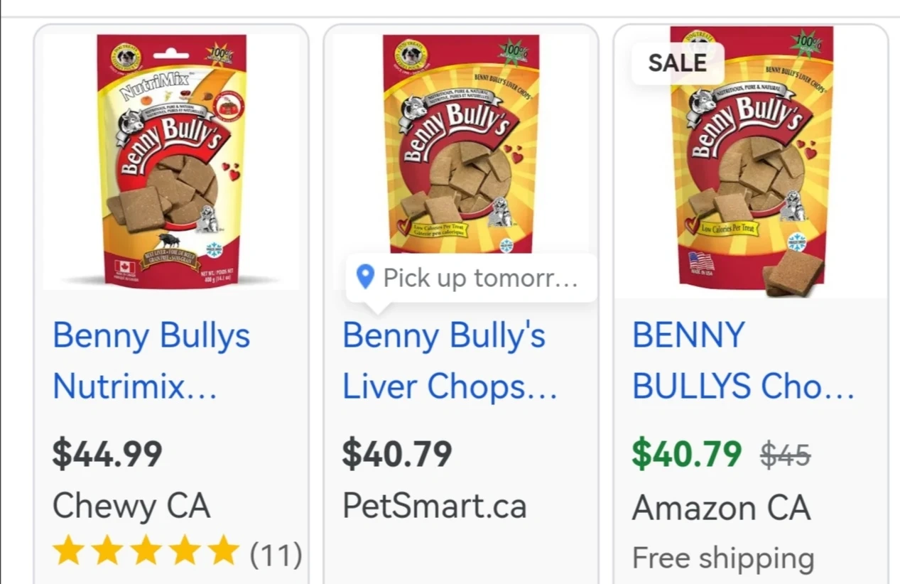Select the Chewy CA seller name

pos(131,506)
